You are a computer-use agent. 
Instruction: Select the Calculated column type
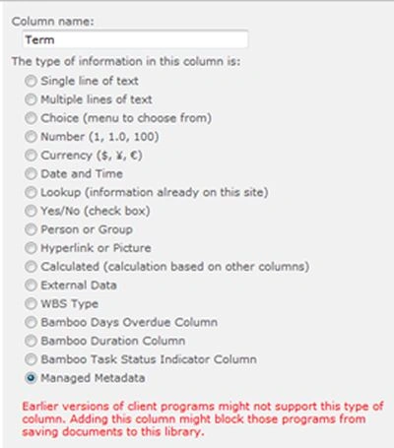click(x=31, y=267)
